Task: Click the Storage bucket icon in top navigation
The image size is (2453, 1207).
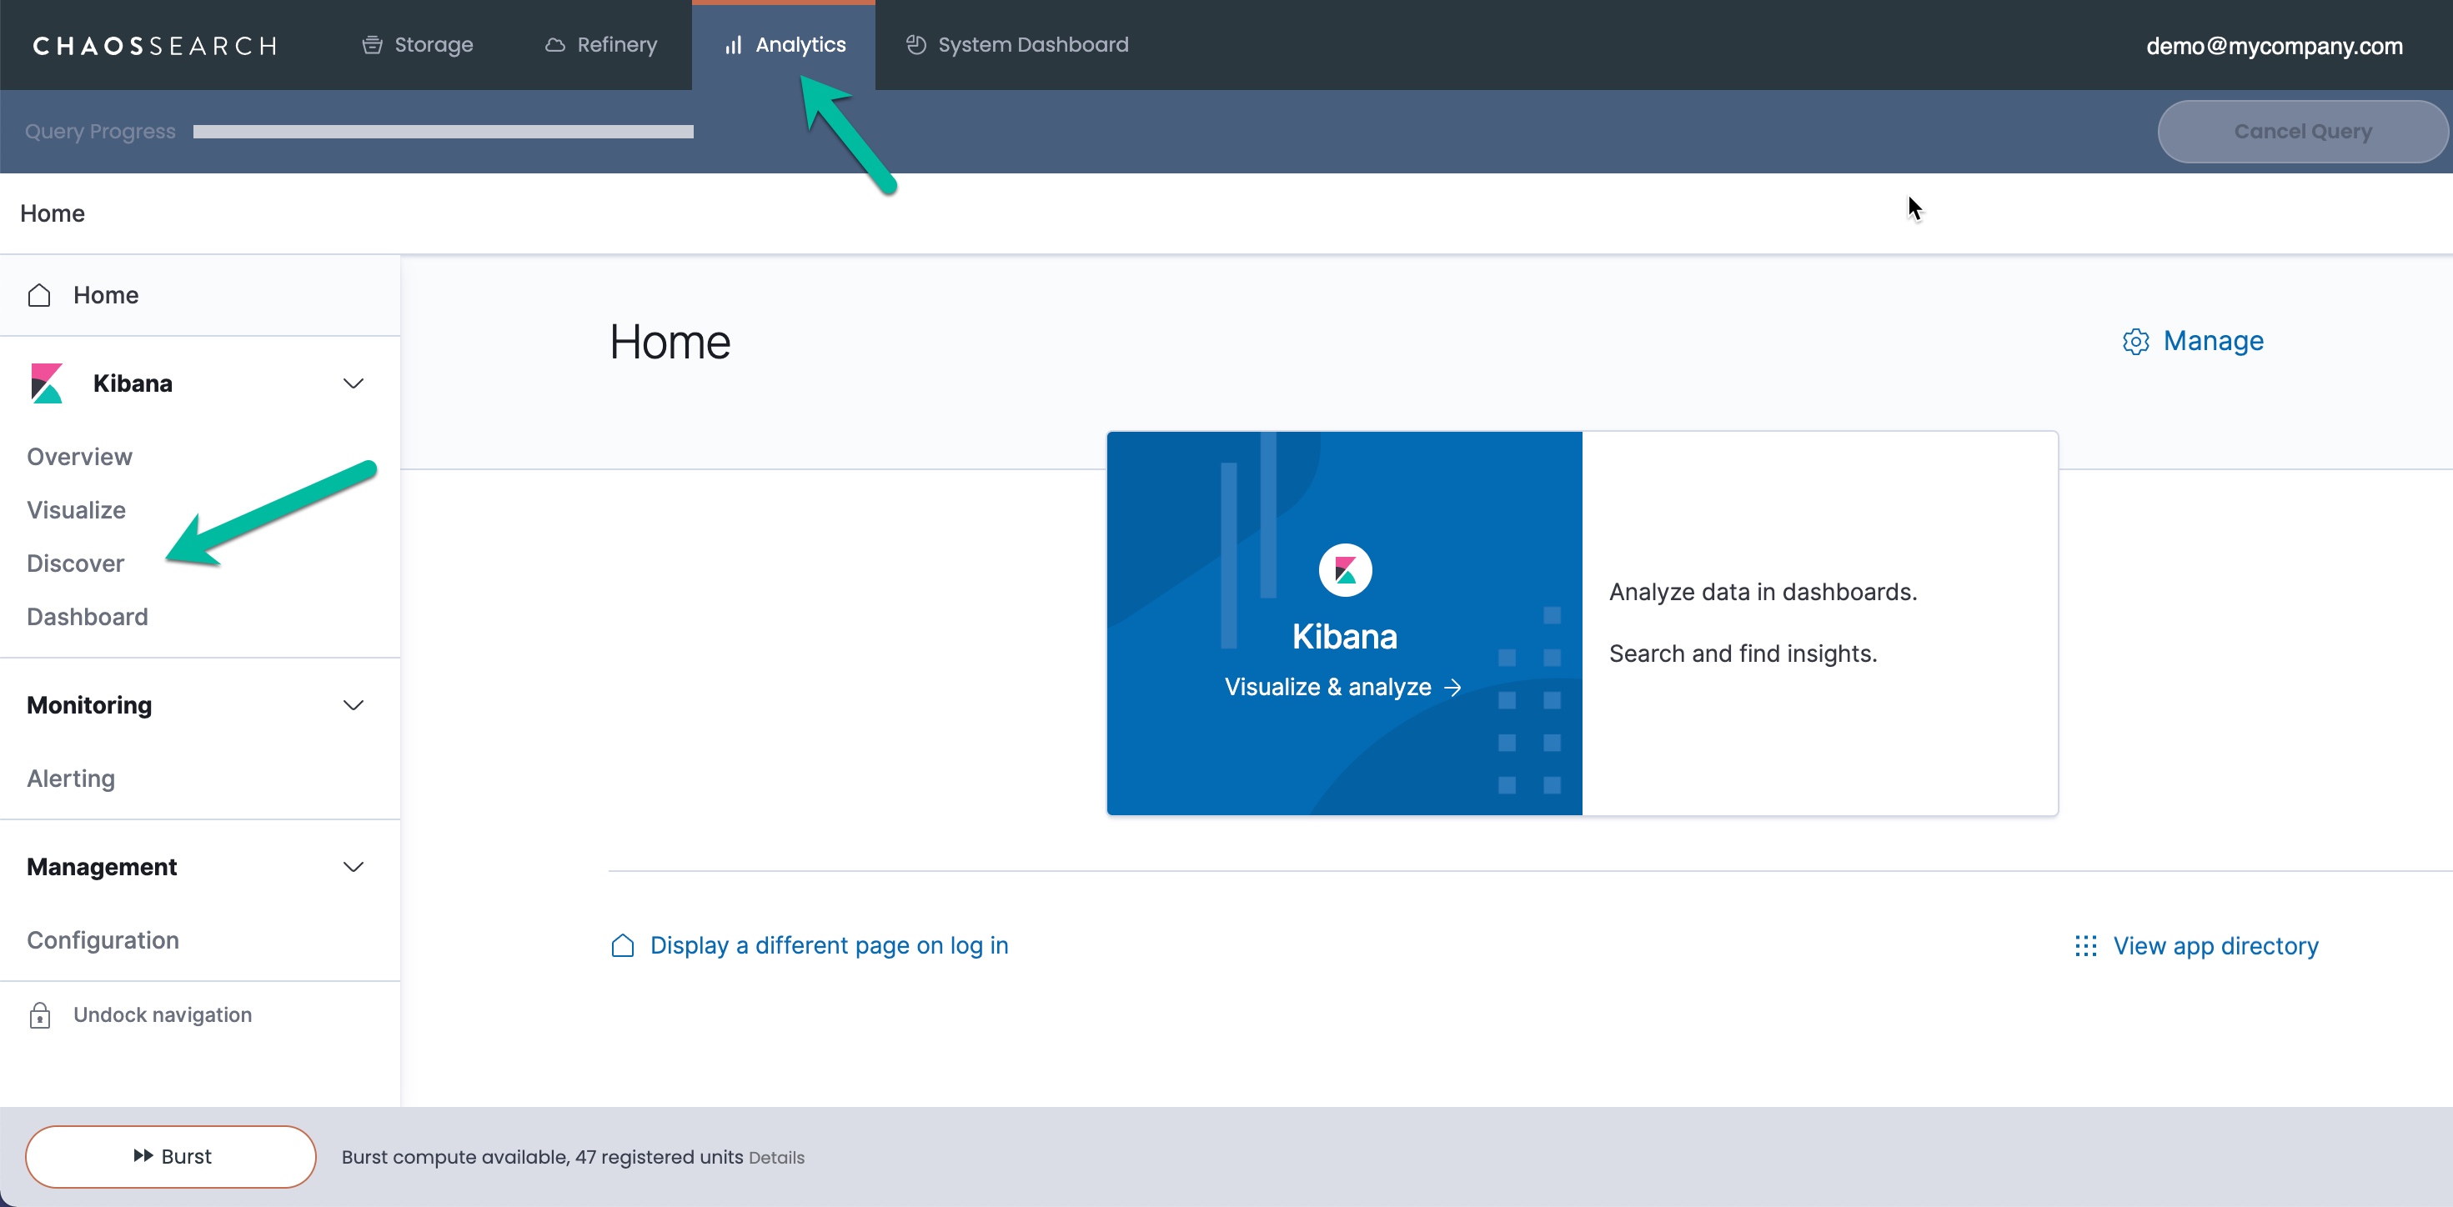Action: [x=371, y=45]
